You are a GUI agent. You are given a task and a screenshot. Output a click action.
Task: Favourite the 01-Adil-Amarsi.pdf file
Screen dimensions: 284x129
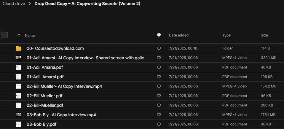pyautogui.click(x=159, y=77)
